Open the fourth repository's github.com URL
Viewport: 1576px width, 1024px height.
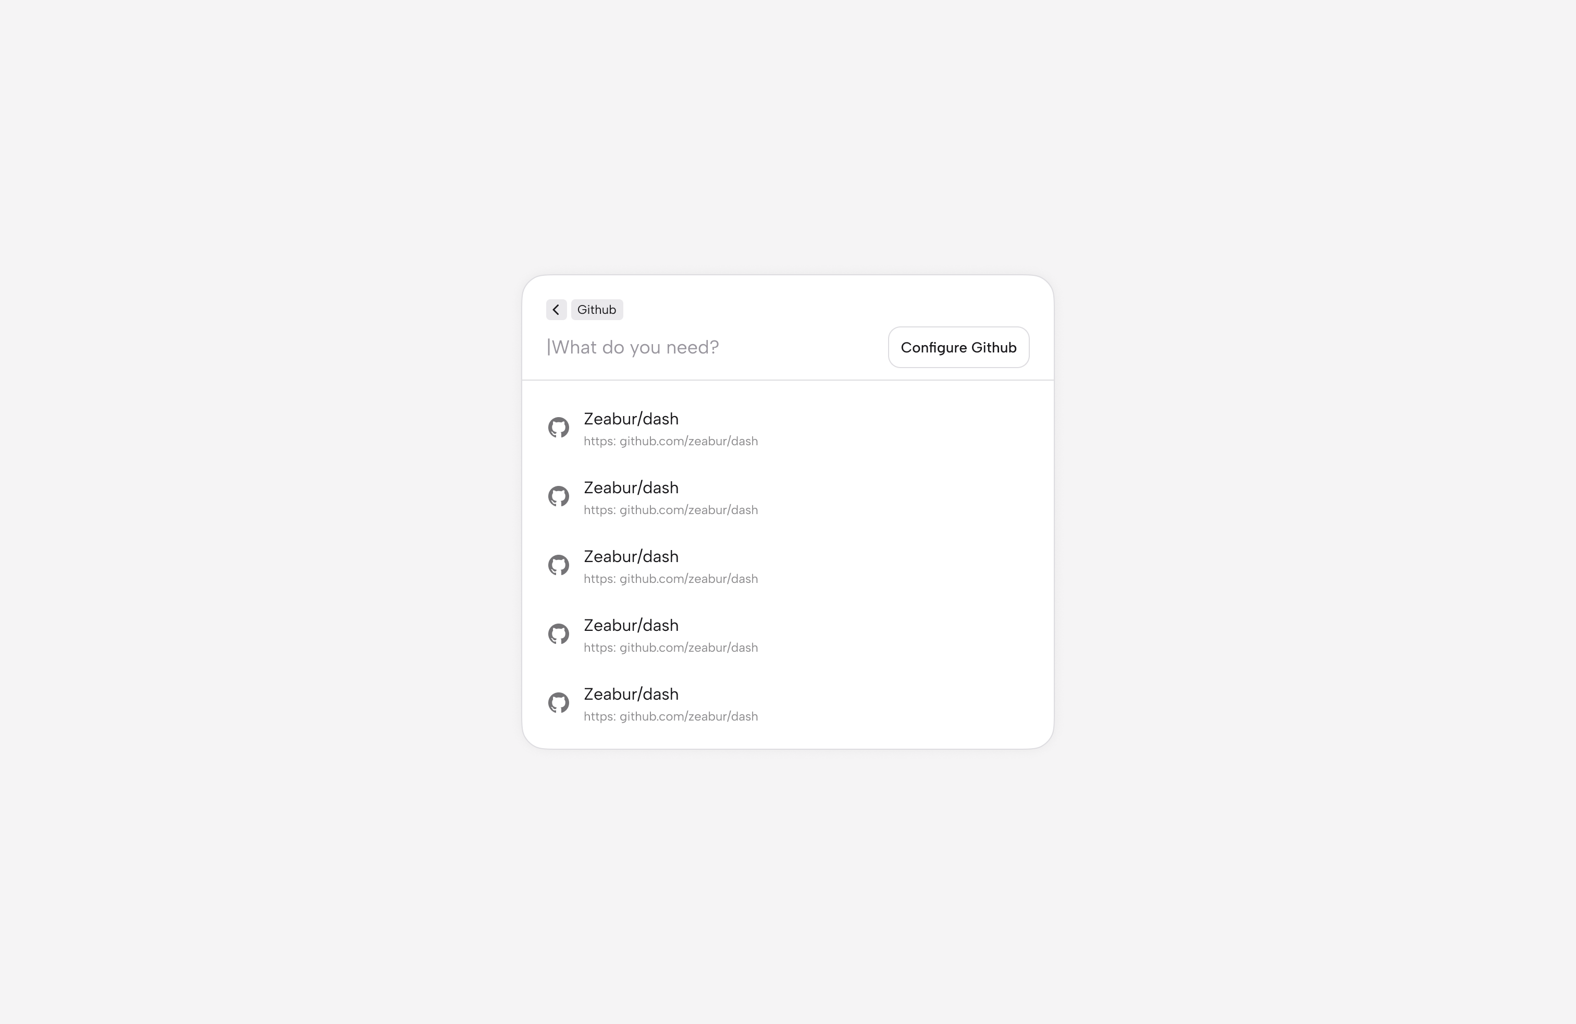coord(671,648)
